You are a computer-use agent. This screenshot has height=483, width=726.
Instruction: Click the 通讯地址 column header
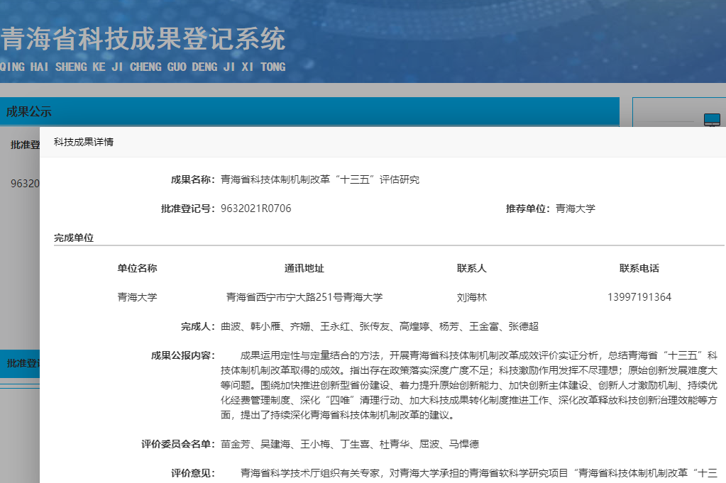point(304,268)
